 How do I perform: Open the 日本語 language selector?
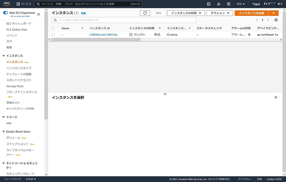(x=31, y=179)
